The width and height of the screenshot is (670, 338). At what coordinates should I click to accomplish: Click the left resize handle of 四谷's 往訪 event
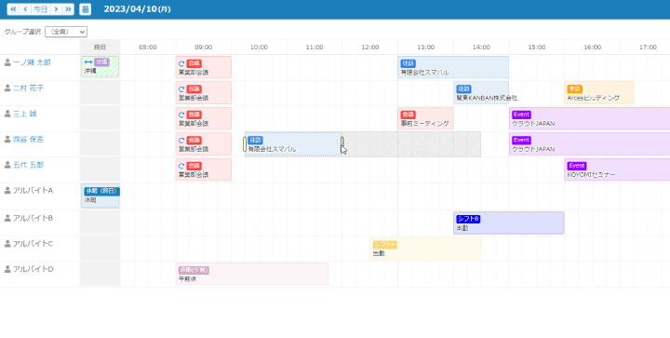tap(245, 144)
